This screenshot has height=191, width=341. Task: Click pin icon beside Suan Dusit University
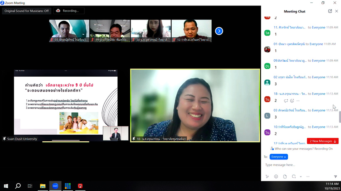(4, 139)
